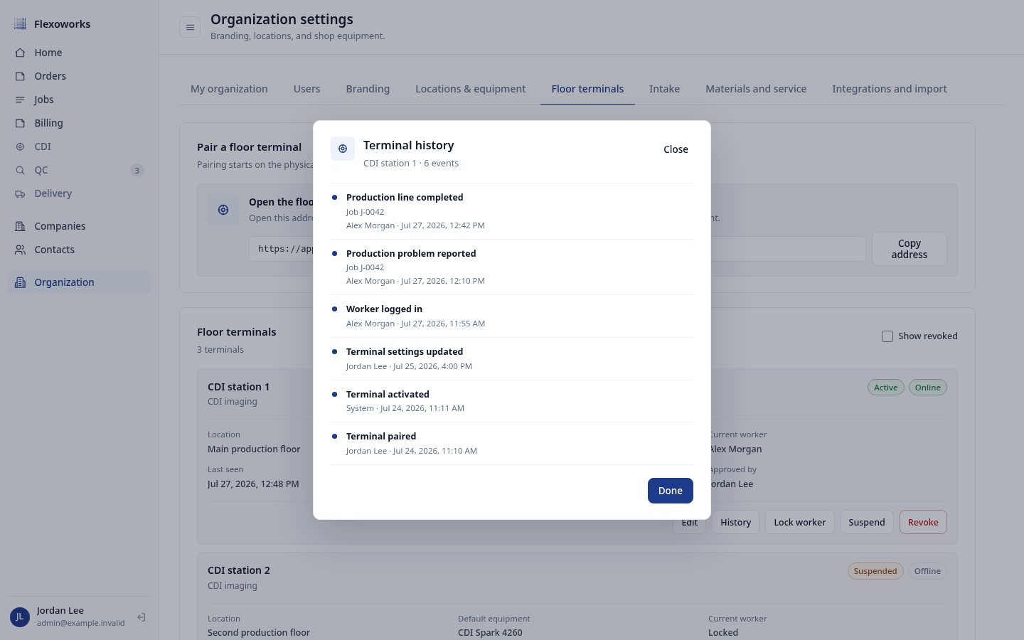Click the Orders sidebar icon
Screen dimensions: 1024x640
20,76
